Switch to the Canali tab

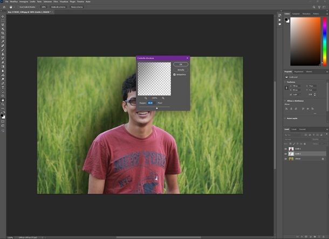(x=294, y=129)
